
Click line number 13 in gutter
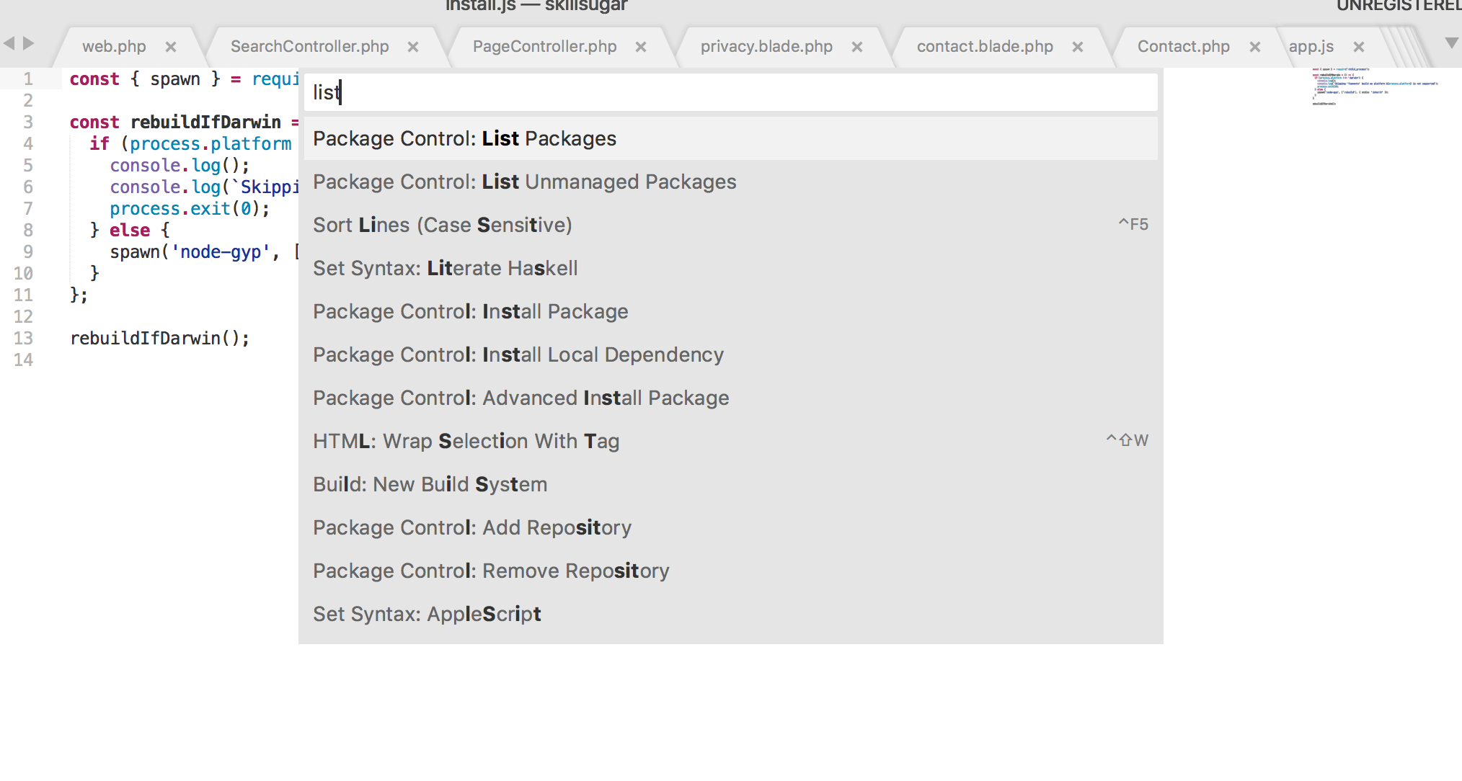[x=23, y=339]
